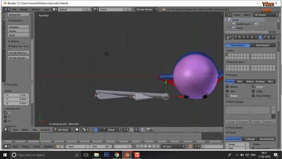Open the Bone Constraints properties tab icon
The height and width of the screenshot is (159, 282).
(x=268, y=37)
